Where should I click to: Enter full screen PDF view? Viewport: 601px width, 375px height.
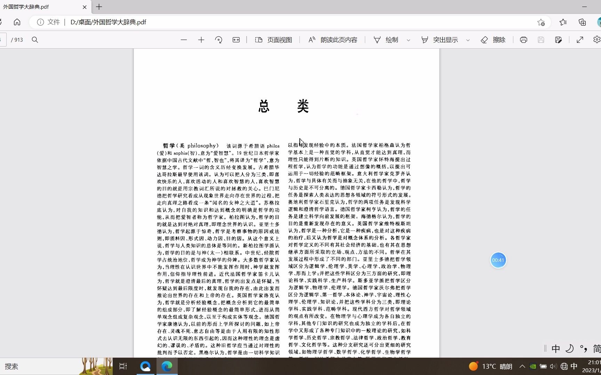(580, 40)
